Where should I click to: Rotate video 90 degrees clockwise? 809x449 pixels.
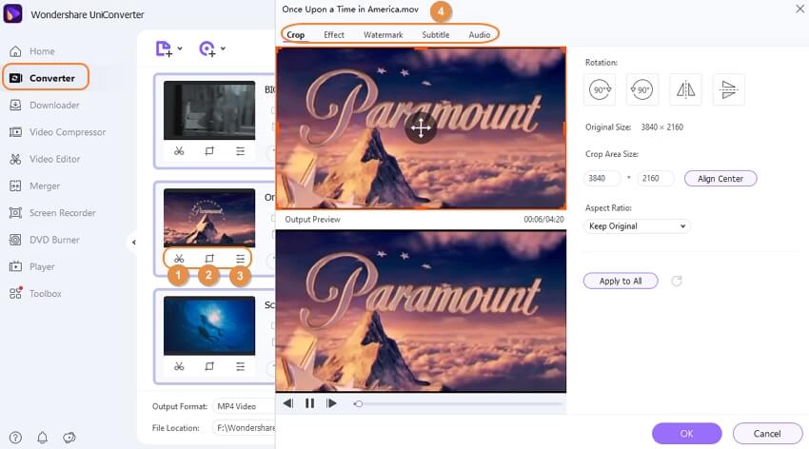600,89
